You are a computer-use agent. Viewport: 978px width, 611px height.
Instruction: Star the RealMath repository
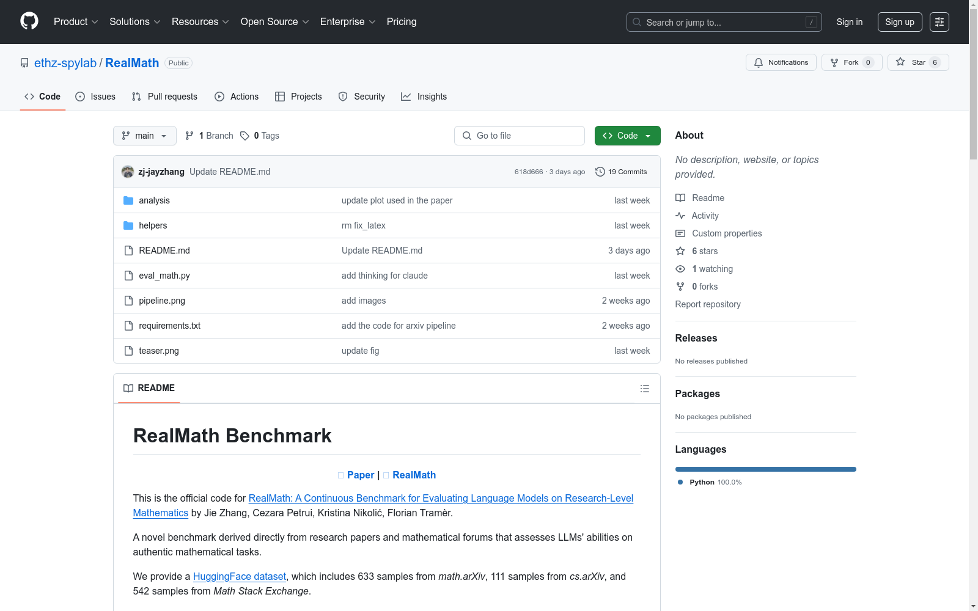click(918, 62)
